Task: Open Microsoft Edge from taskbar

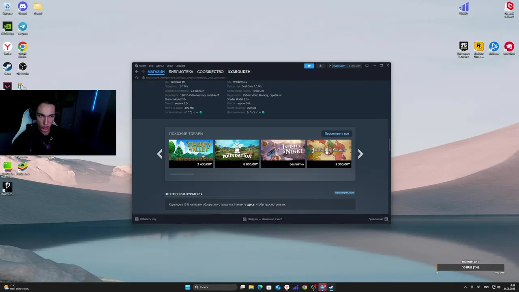Action: tap(260, 287)
